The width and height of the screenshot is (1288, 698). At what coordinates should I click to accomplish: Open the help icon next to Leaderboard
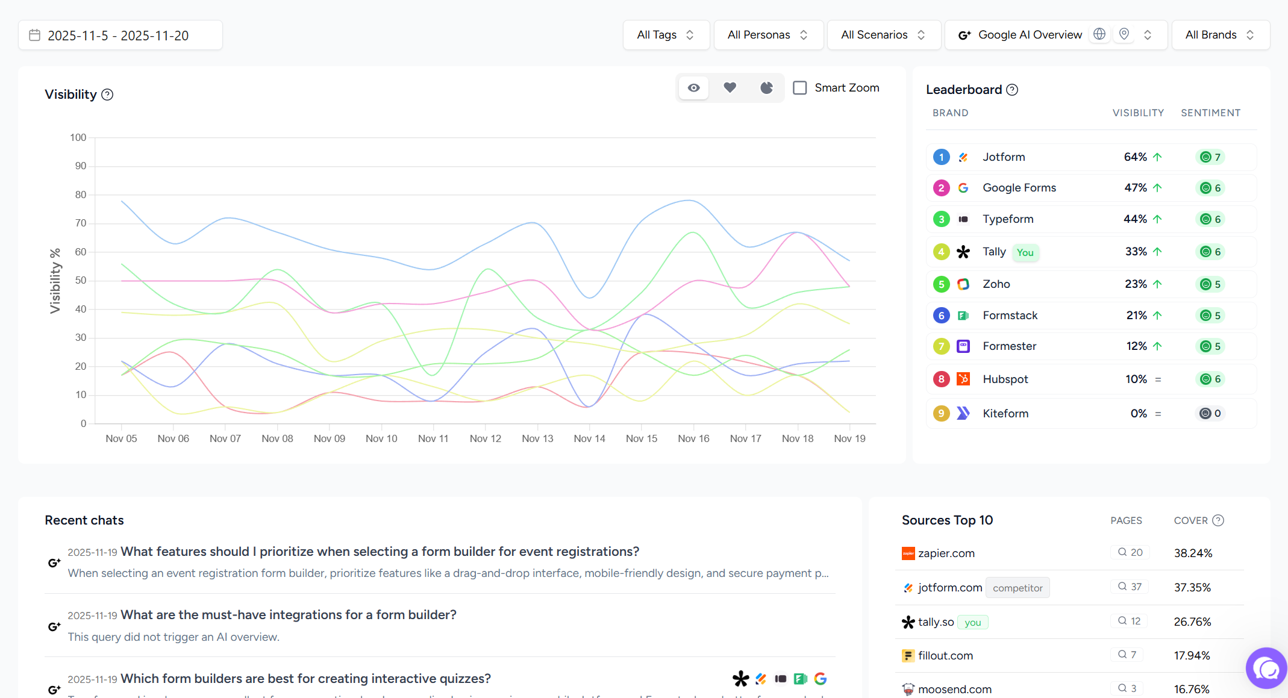click(1012, 89)
